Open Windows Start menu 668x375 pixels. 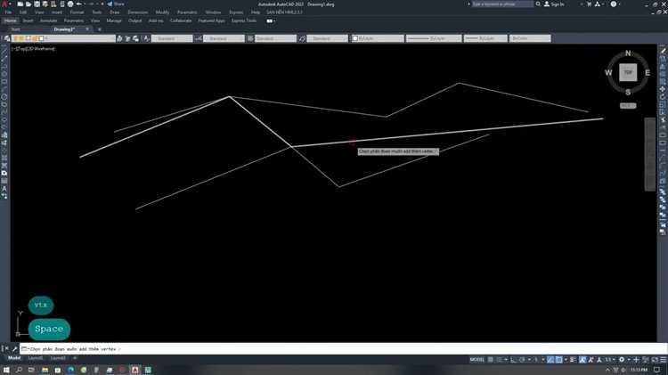[6, 370]
